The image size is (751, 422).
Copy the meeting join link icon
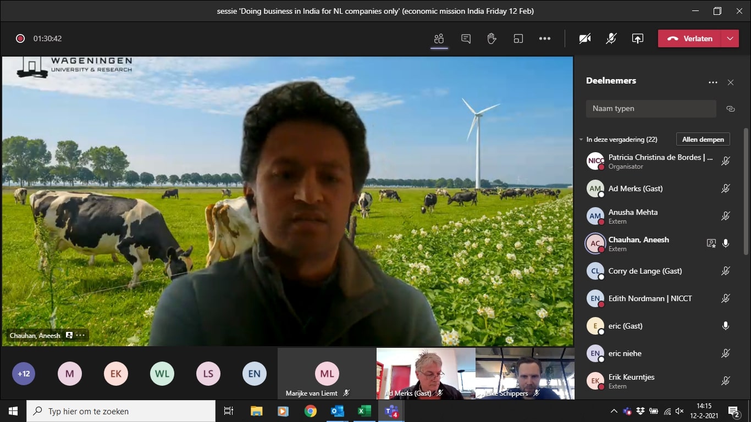pos(730,109)
